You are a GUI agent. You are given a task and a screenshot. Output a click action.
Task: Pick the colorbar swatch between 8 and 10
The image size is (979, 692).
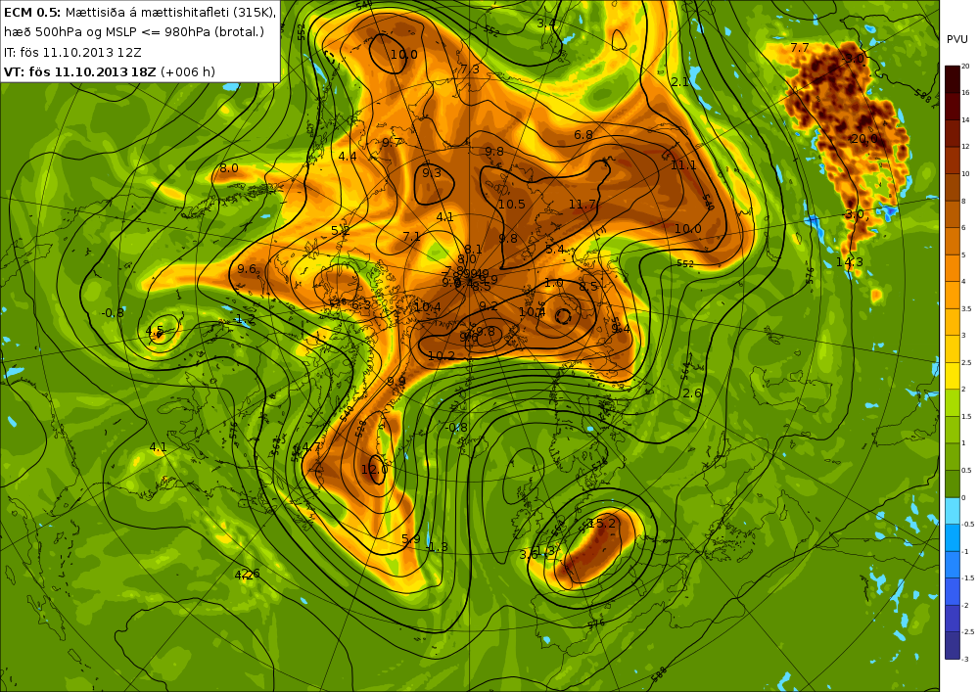(953, 187)
